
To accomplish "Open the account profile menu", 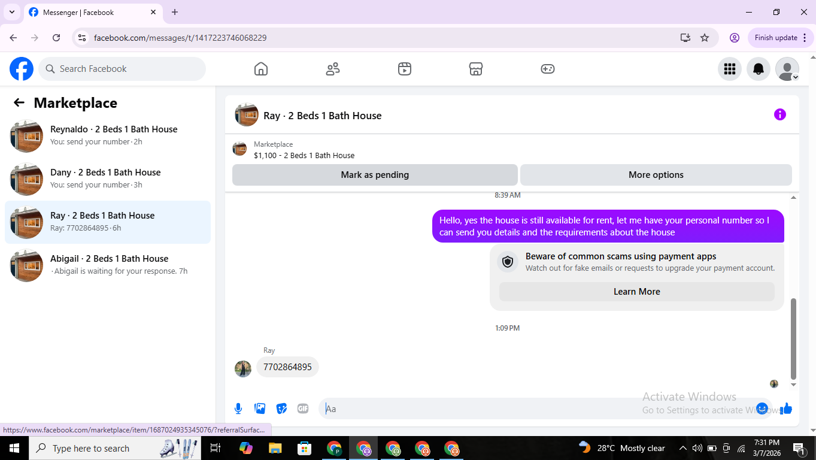I will [787, 69].
